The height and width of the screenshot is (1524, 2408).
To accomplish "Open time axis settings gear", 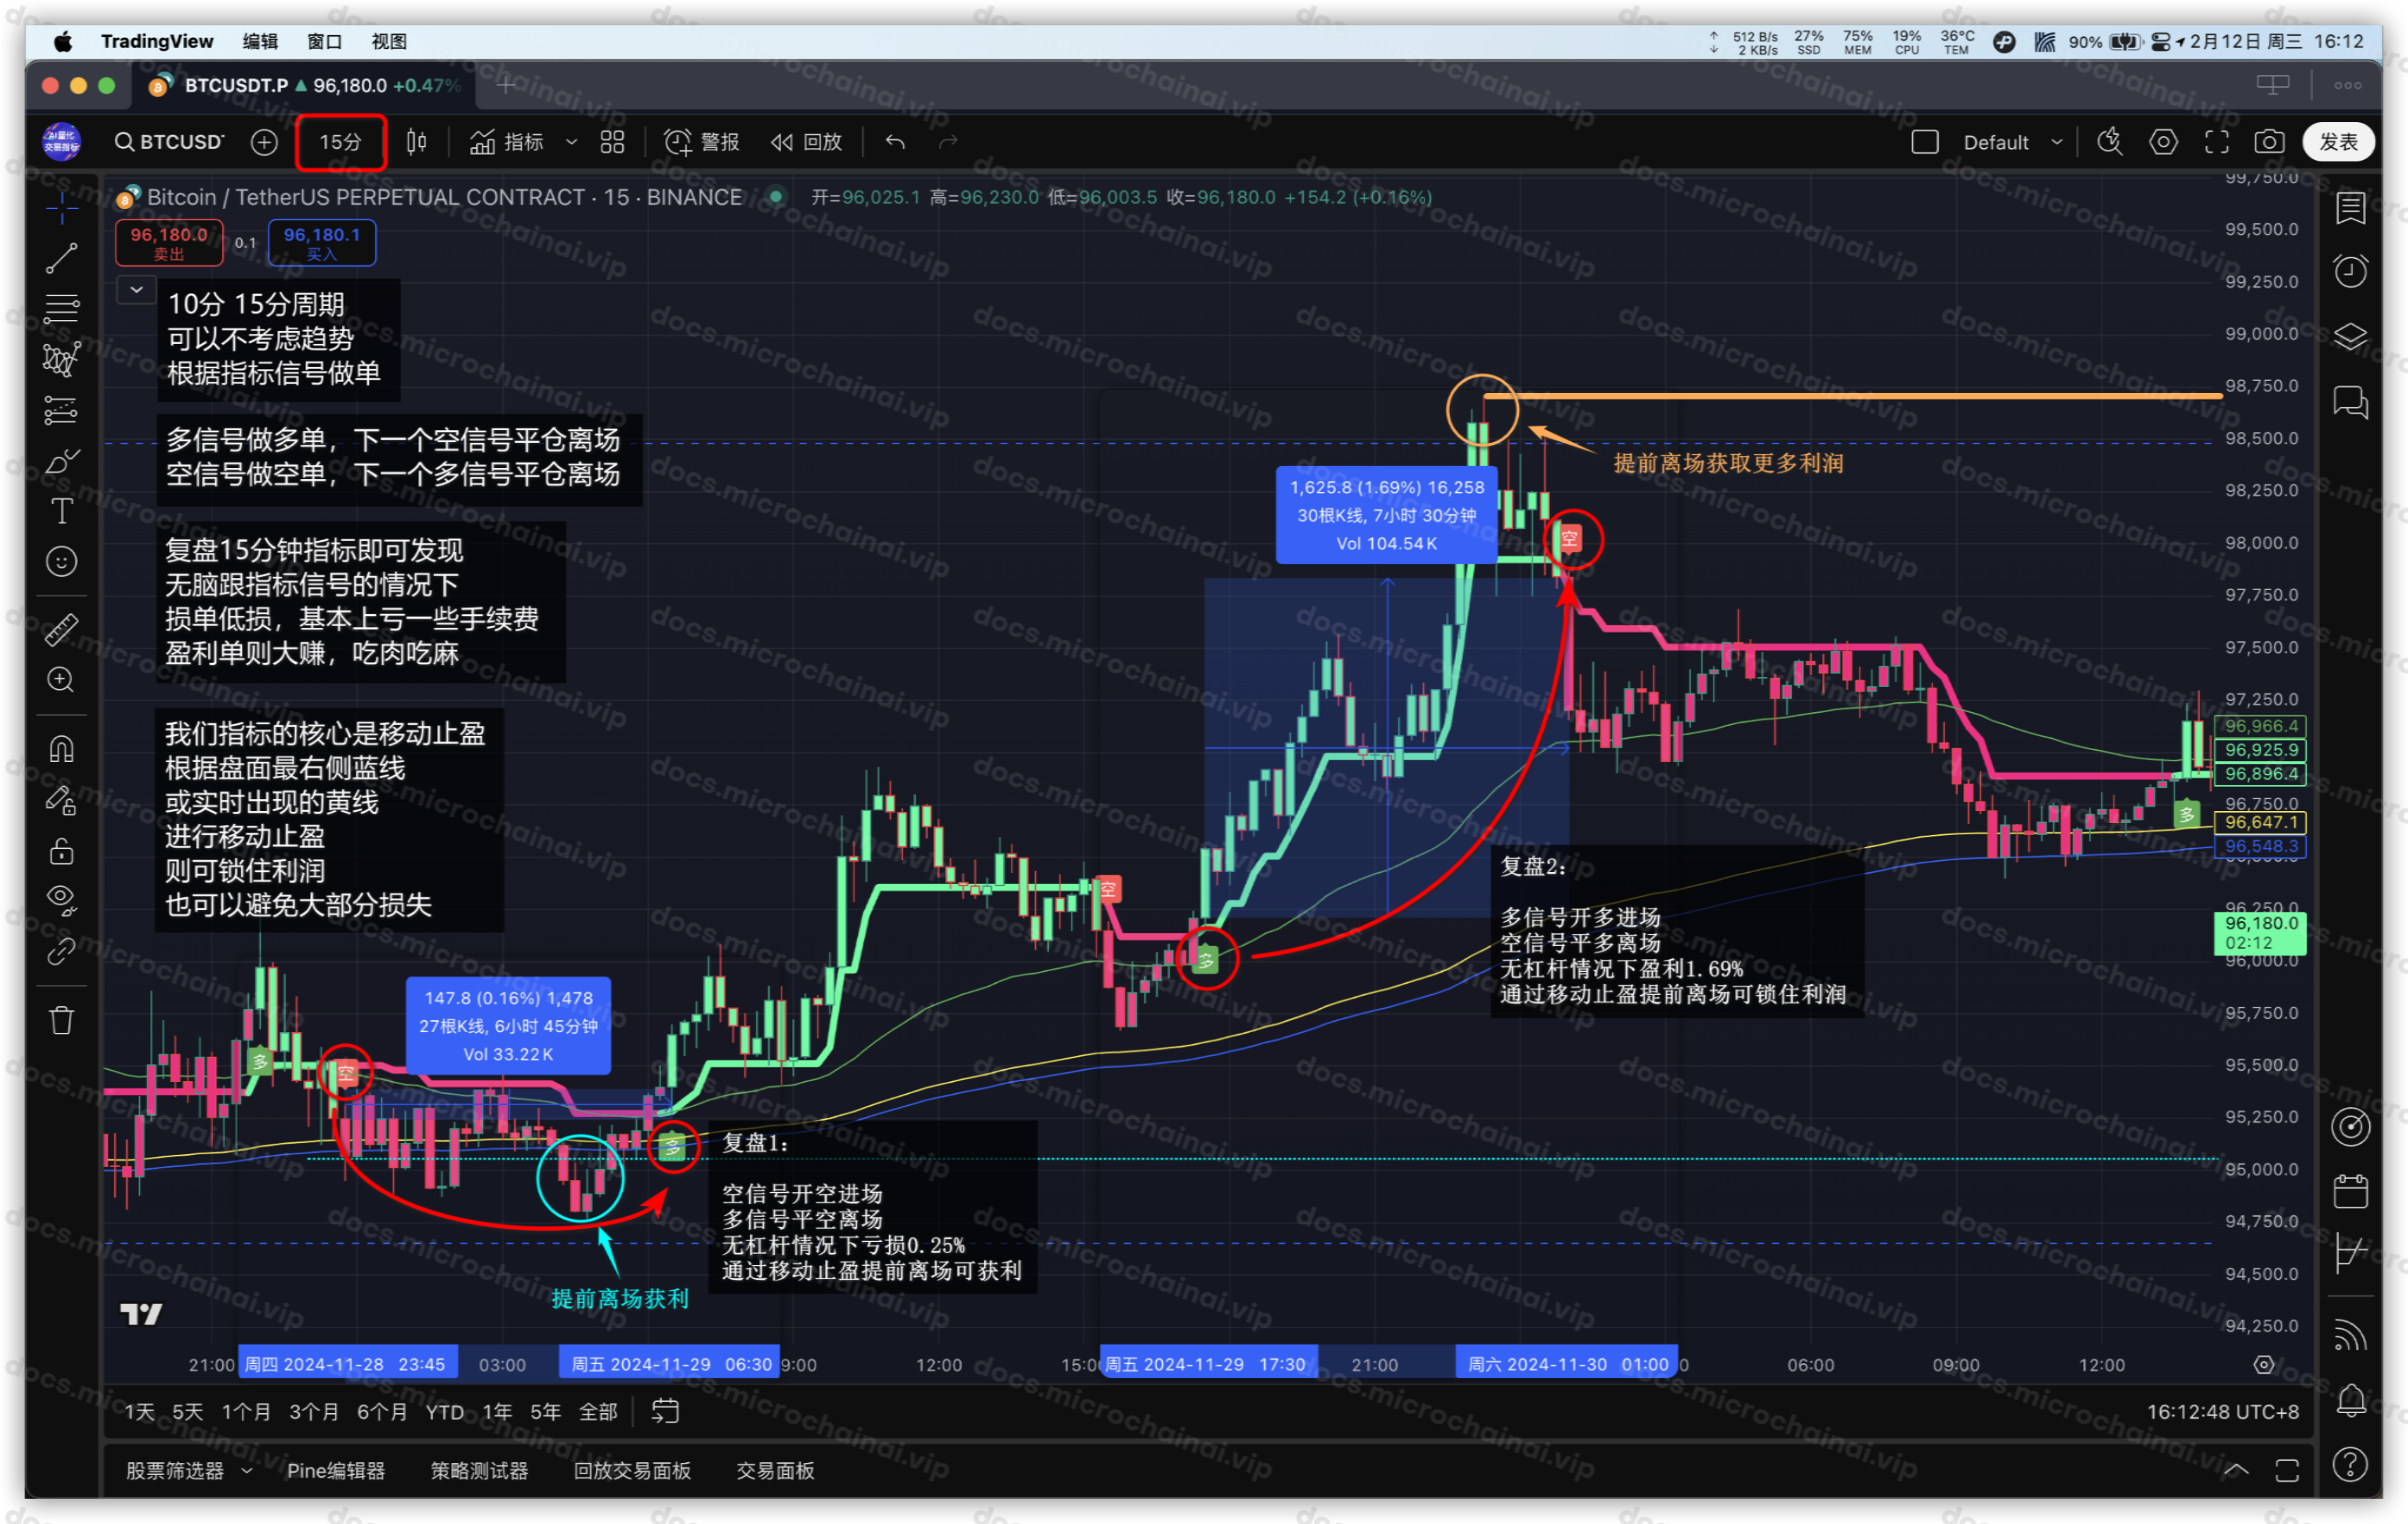I will [x=2264, y=1365].
